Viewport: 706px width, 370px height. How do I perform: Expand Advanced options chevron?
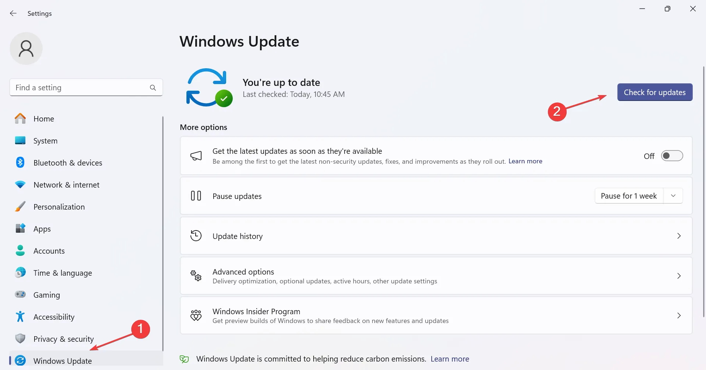[679, 276]
